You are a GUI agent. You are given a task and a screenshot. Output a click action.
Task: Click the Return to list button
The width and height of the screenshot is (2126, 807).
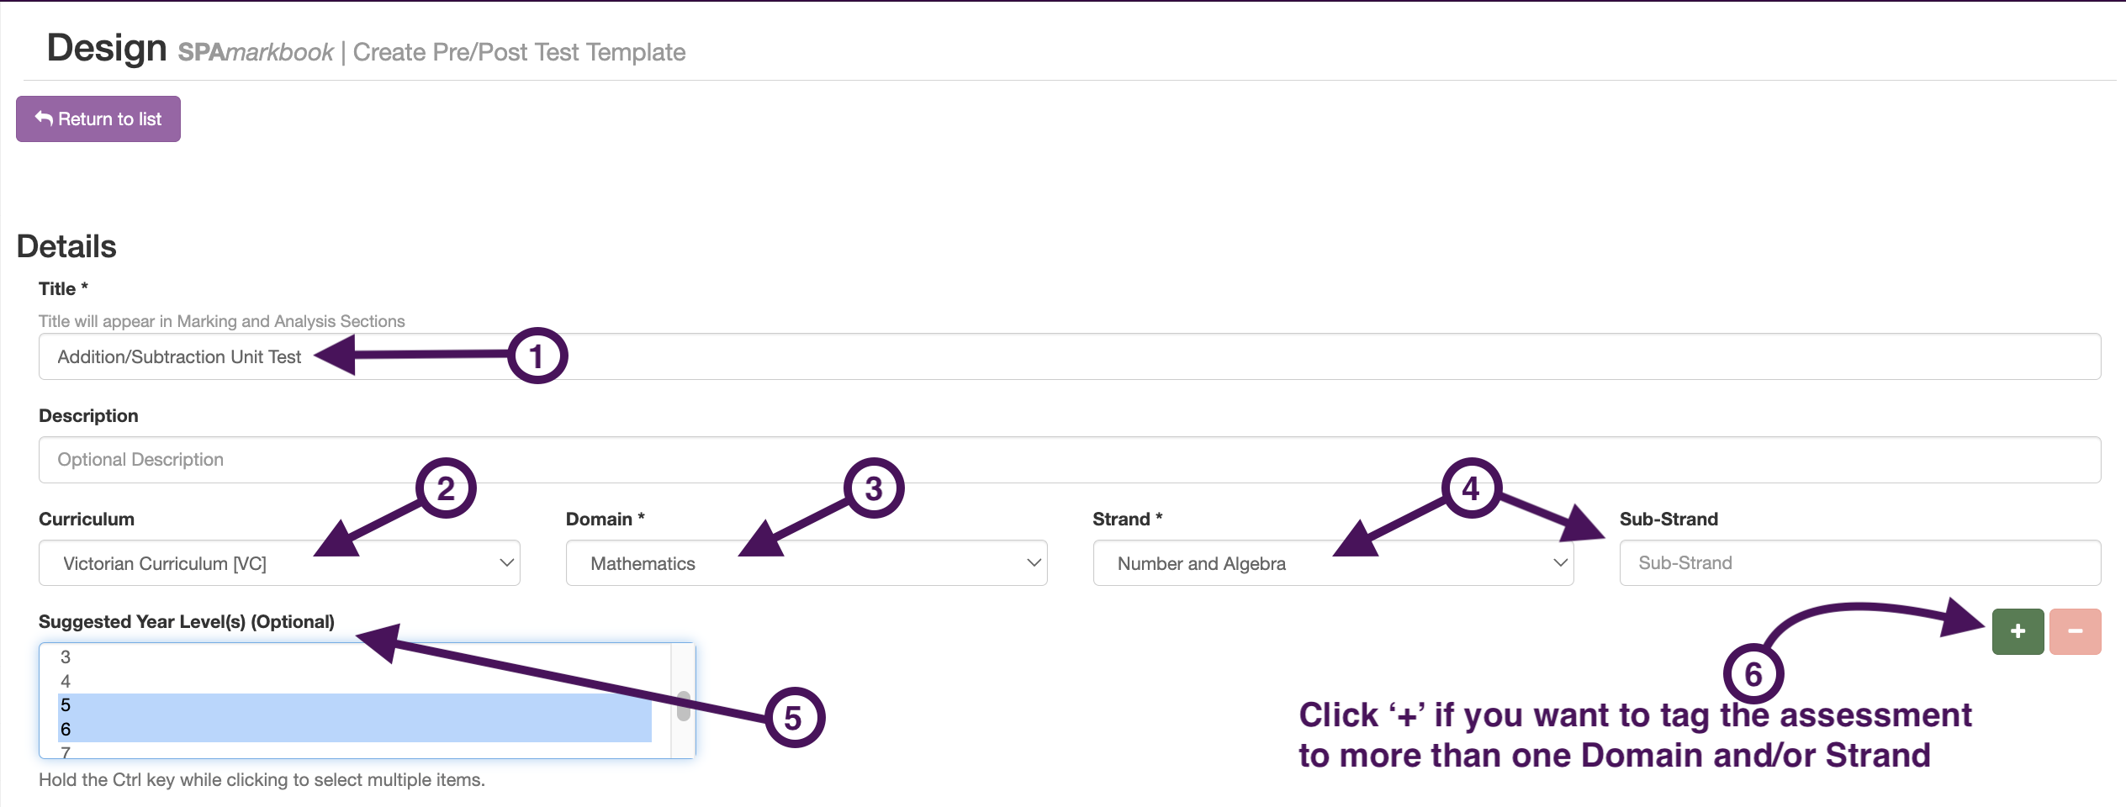[98, 119]
